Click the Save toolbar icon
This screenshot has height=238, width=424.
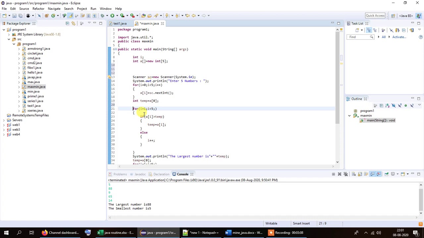point(14,16)
